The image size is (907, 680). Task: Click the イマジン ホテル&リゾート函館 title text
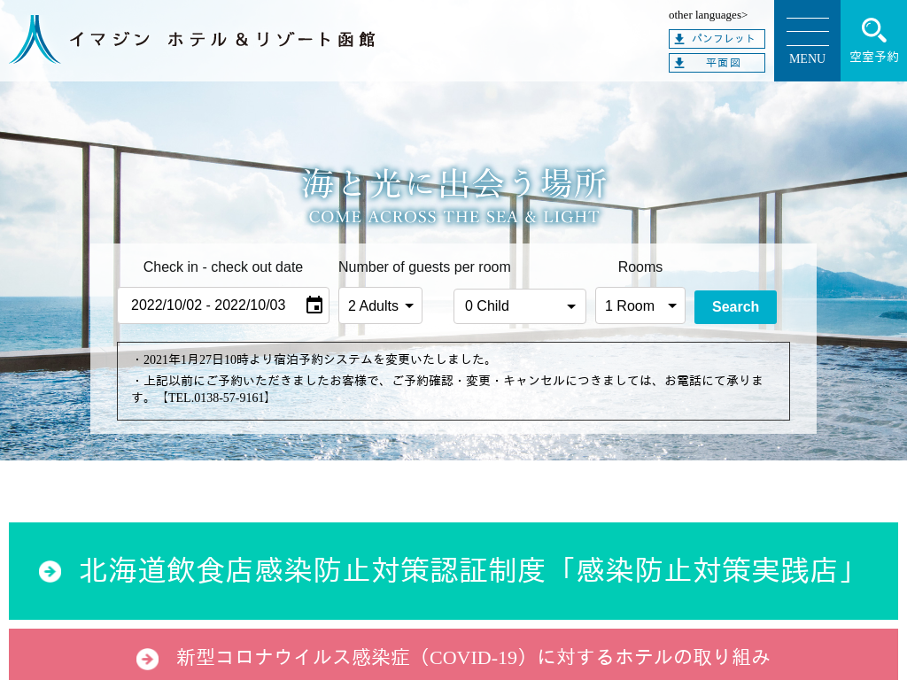pyautogui.click(x=222, y=40)
